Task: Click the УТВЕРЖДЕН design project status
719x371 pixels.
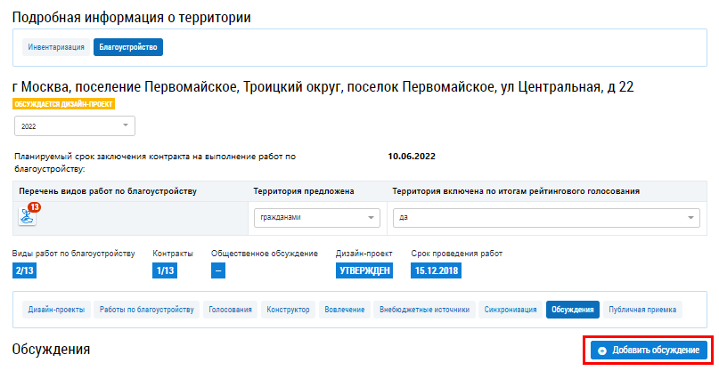Action: [364, 271]
